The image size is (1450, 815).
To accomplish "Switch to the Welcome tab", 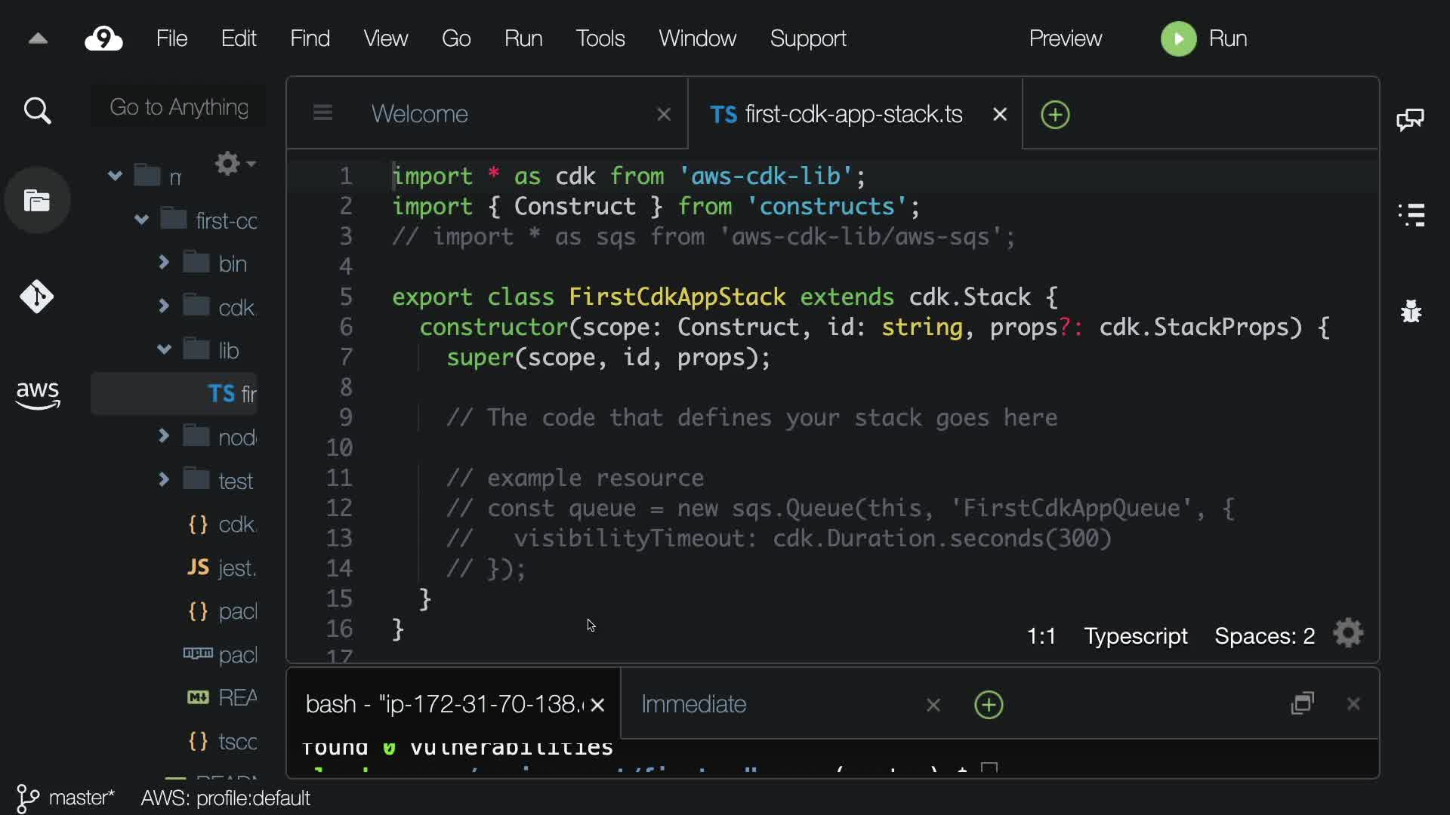I will (x=420, y=114).
